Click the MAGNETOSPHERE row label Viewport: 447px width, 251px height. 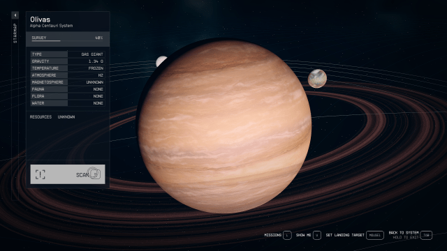(47, 82)
